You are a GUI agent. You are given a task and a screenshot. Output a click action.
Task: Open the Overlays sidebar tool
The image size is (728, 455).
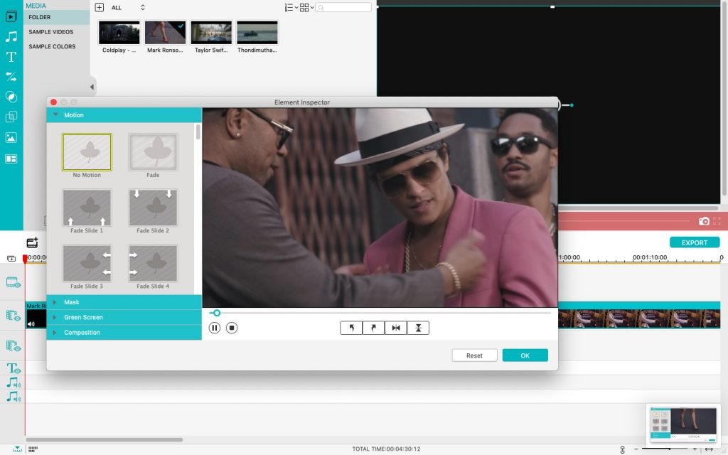(x=11, y=117)
